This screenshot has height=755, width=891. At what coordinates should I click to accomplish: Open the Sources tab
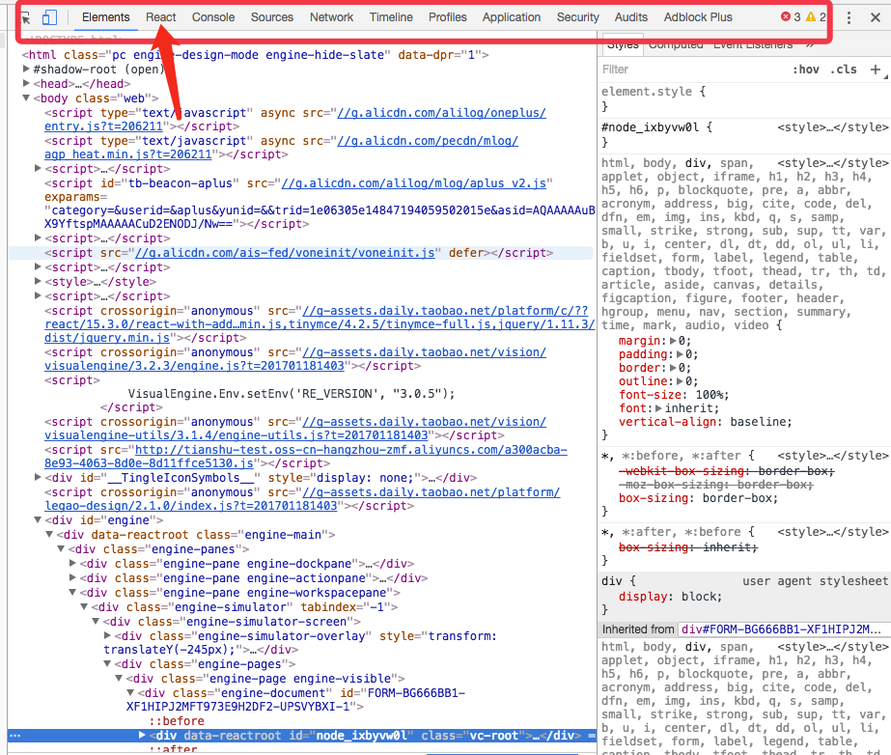tap(272, 17)
